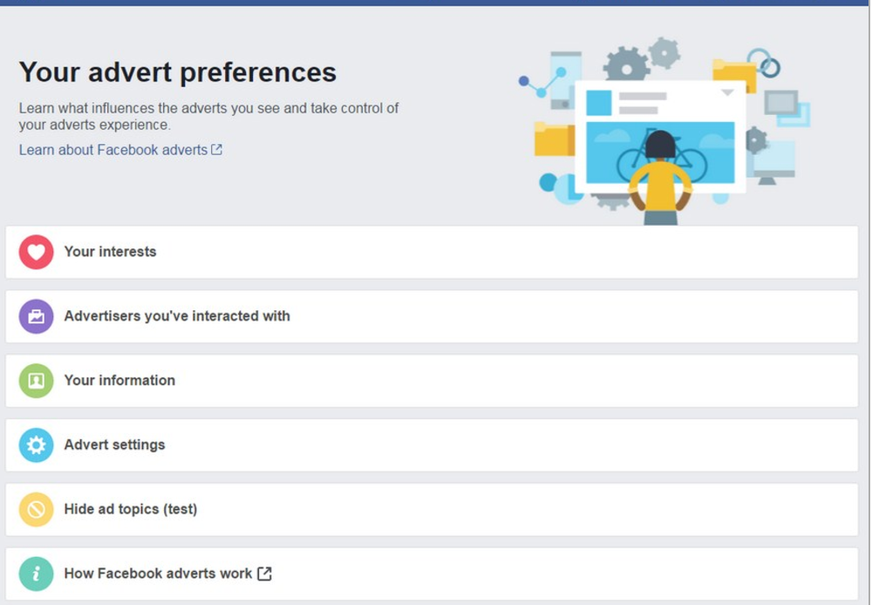Open Learn about Facebook adverts link
Viewport: 872px width, 605px height.
click(112, 150)
